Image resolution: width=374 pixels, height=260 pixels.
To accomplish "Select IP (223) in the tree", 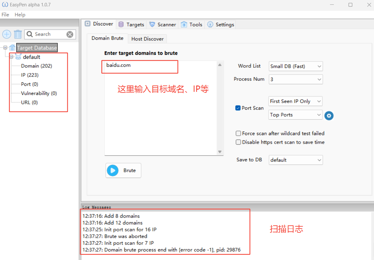I will point(30,75).
